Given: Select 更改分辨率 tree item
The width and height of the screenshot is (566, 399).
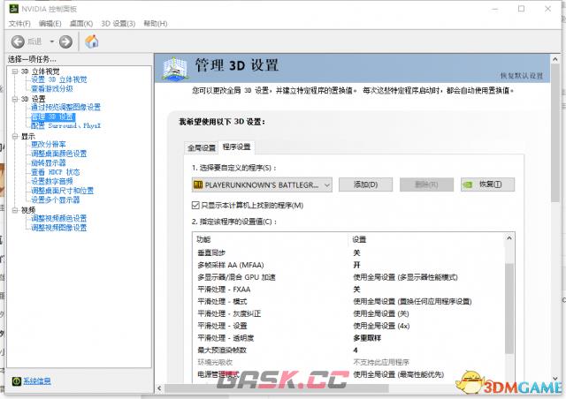Looking at the screenshot, I should pyautogui.click(x=49, y=145).
